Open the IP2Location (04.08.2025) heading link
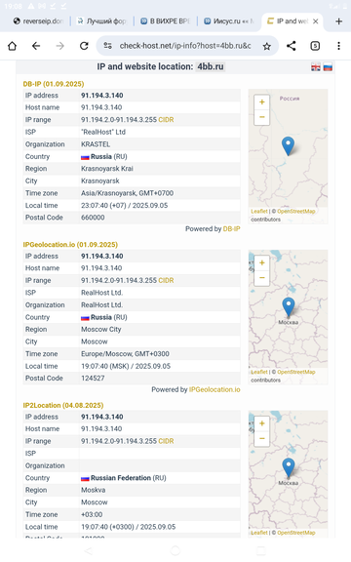The height and width of the screenshot is (562, 351). coord(63,405)
